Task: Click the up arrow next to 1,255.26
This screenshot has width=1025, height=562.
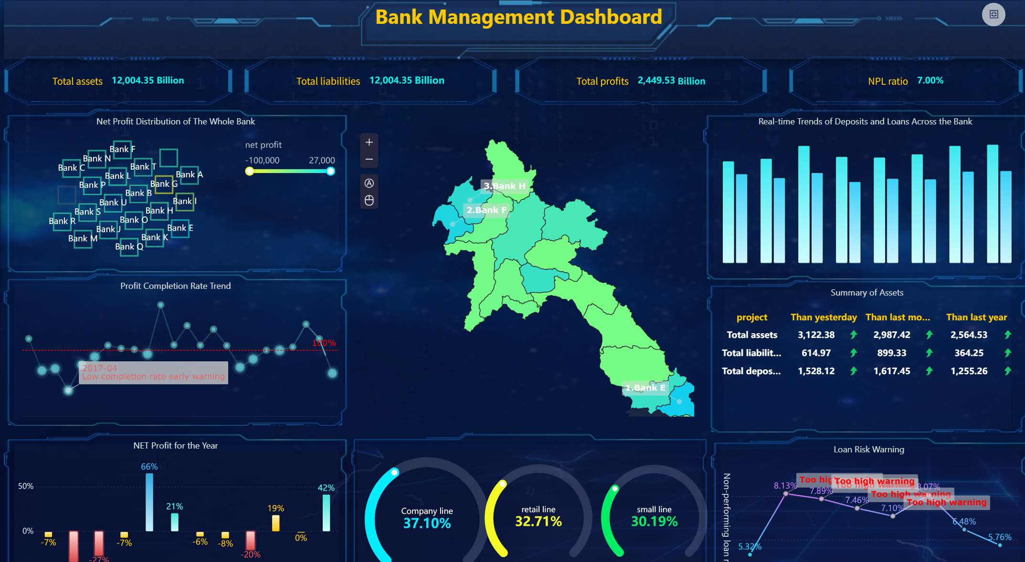Action: pos(1007,371)
